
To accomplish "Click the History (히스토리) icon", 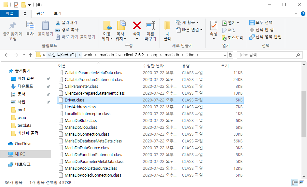I will [224, 38].
